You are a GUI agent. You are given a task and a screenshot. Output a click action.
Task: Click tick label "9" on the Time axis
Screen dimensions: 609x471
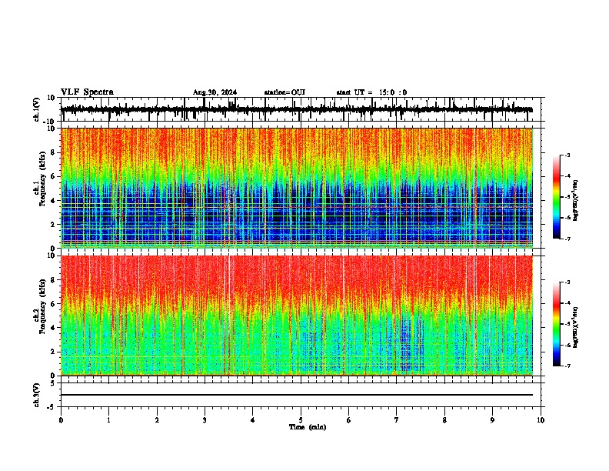492,420
